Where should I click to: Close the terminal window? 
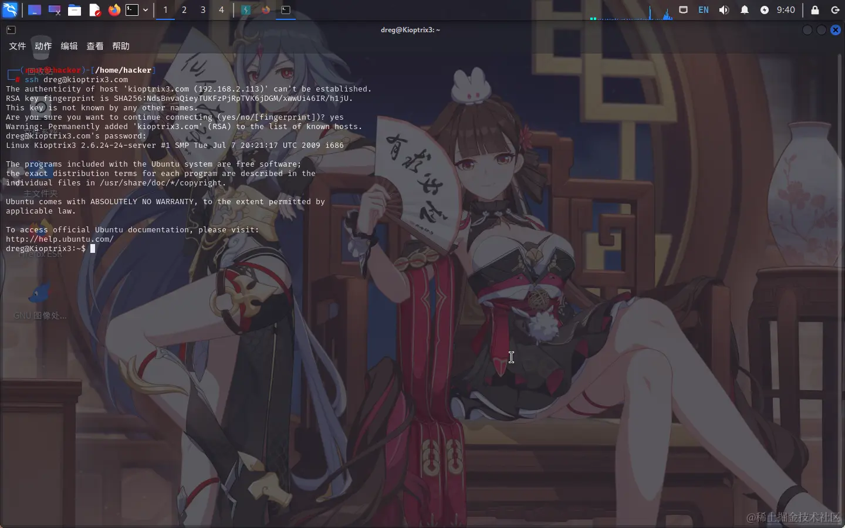(836, 30)
